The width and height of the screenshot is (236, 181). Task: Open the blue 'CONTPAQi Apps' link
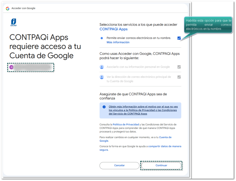(x=113, y=29)
